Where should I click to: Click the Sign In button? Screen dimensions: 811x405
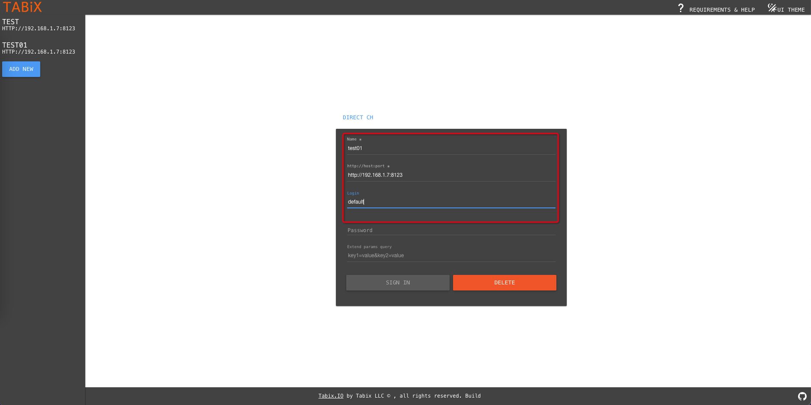398,283
